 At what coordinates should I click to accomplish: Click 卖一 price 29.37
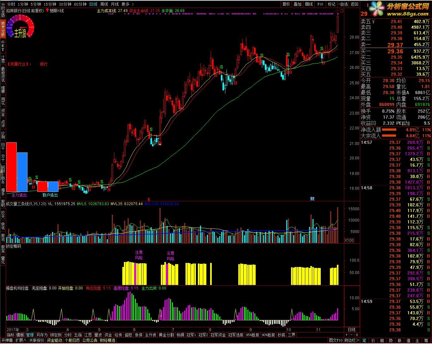click(395, 45)
